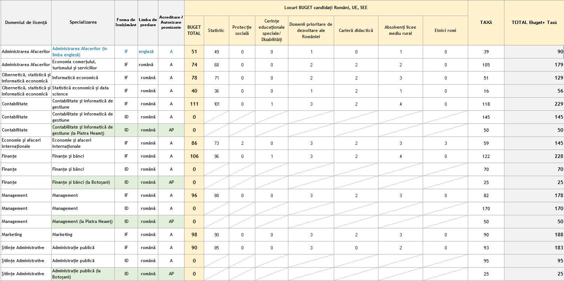Select budget total 106 for Finanțe
Screen dimensions: 564x281
[x=194, y=156]
